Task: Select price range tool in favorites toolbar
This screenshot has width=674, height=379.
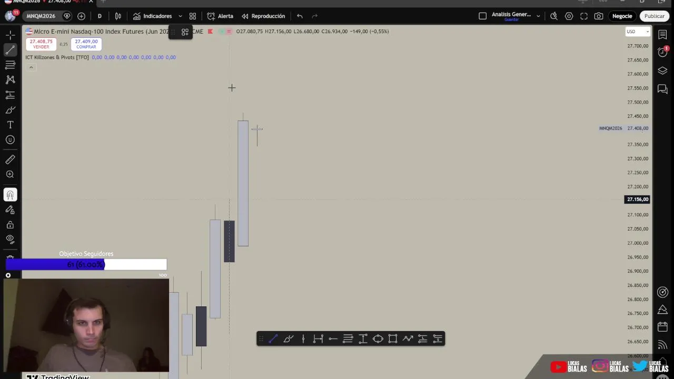Action: (363, 339)
